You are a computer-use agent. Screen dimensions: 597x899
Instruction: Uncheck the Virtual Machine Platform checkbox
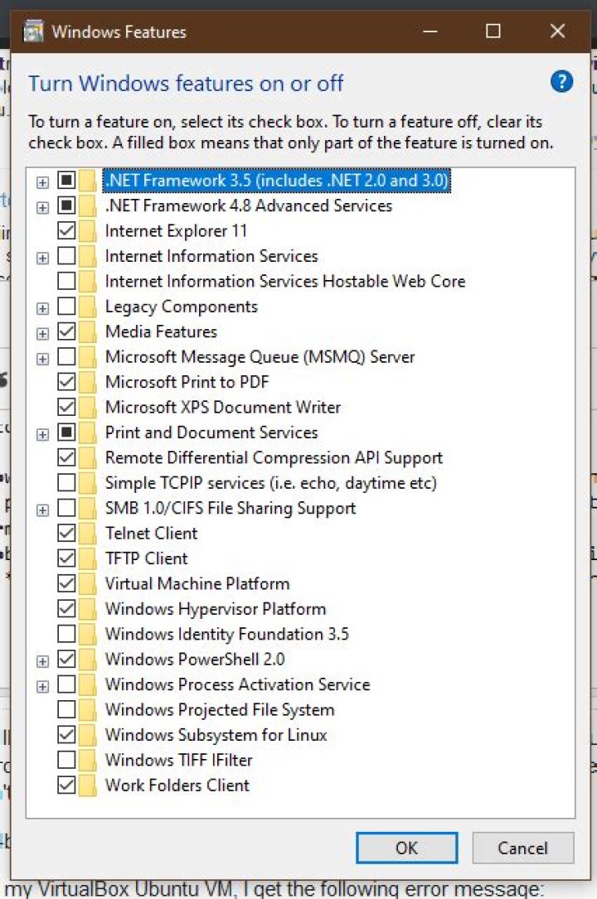[66, 583]
